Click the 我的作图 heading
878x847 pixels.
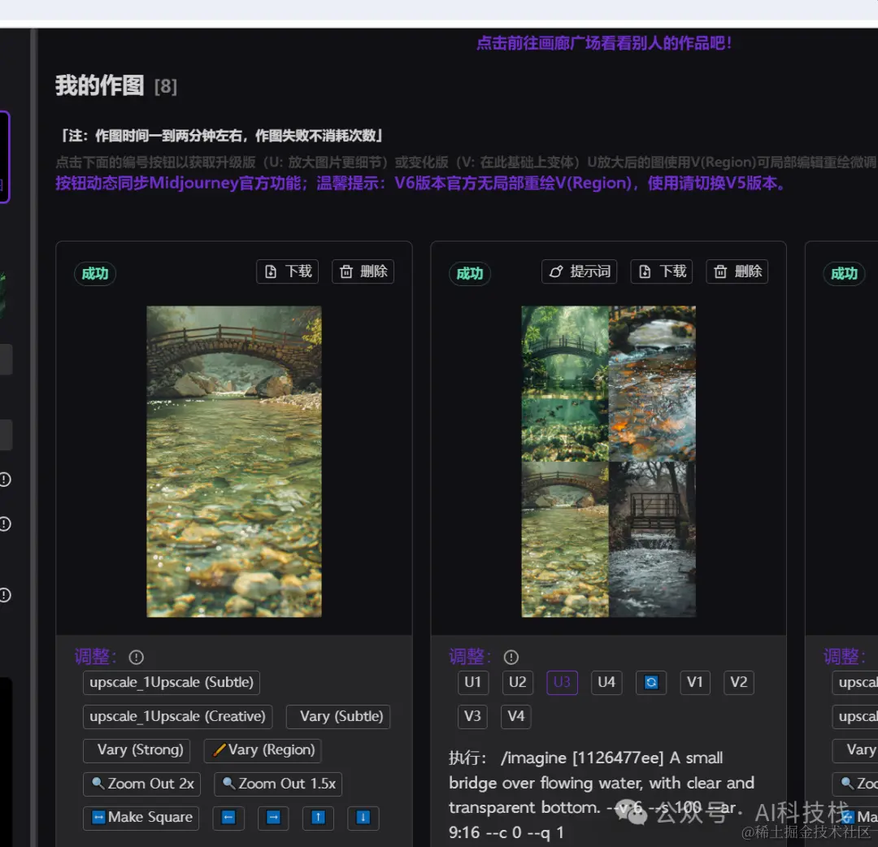click(x=100, y=85)
